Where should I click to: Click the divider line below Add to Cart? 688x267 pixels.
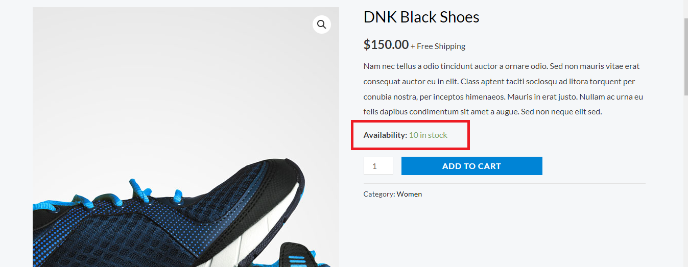pyautogui.click(x=504, y=183)
